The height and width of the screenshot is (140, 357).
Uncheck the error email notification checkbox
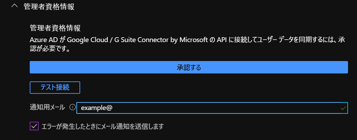(x=34, y=126)
